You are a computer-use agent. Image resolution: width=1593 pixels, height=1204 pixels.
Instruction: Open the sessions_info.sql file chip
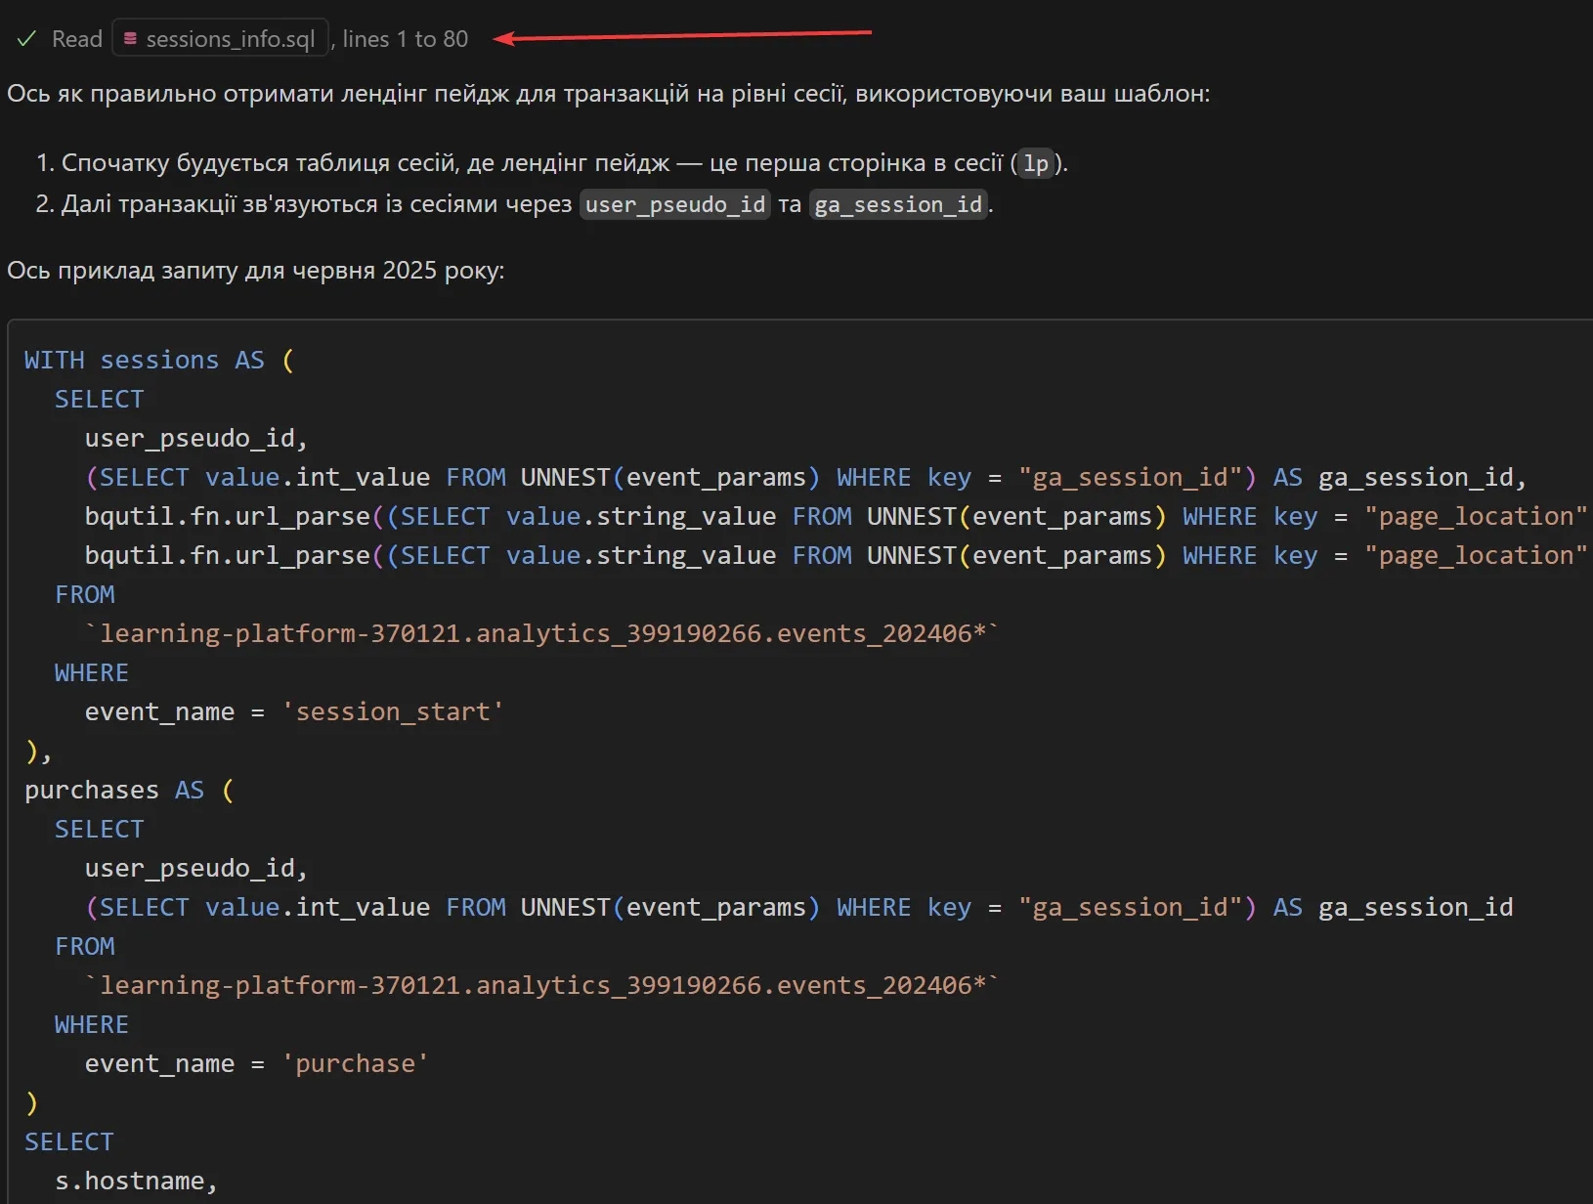click(x=220, y=39)
